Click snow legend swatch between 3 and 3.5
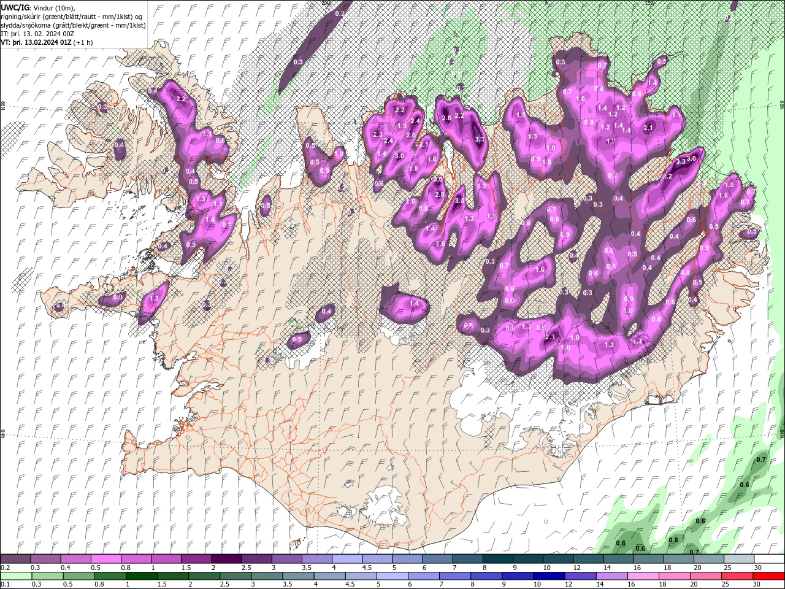The width and height of the screenshot is (785, 589). [286, 559]
